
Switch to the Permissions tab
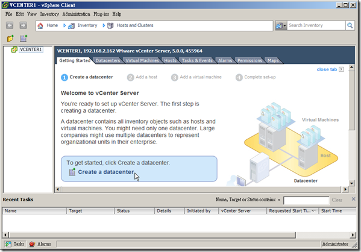point(250,60)
